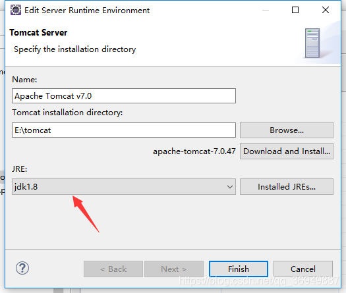
Task: Click the 'Specify the installation directory' text
Action: [75, 49]
